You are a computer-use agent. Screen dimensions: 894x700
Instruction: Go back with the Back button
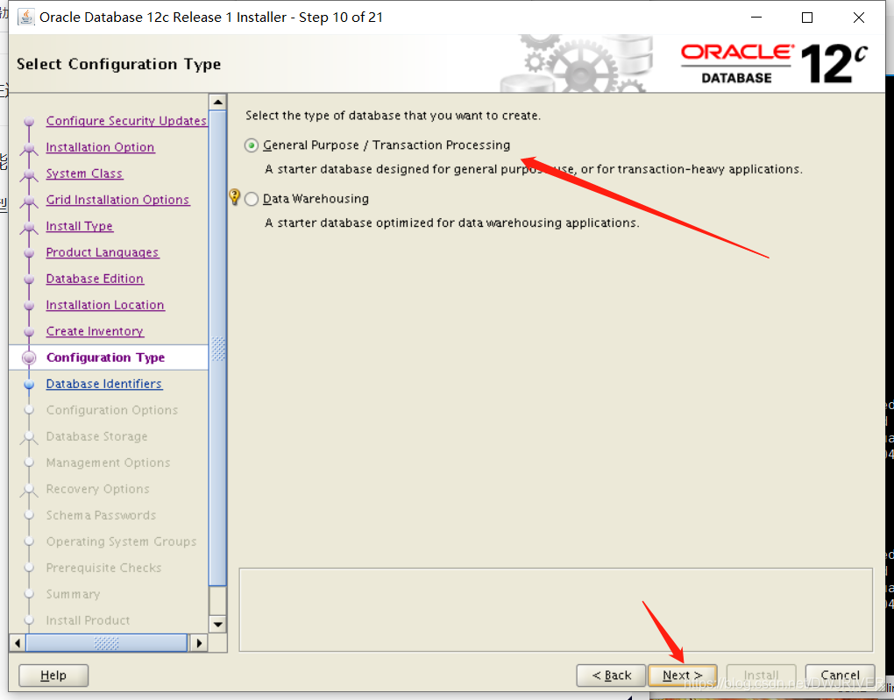[x=611, y=675]
